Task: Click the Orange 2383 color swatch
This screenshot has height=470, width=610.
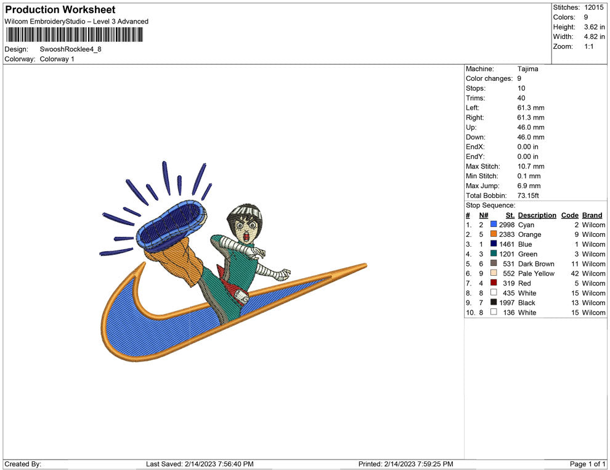Action: pyautogui.click(x=494, y=234)
